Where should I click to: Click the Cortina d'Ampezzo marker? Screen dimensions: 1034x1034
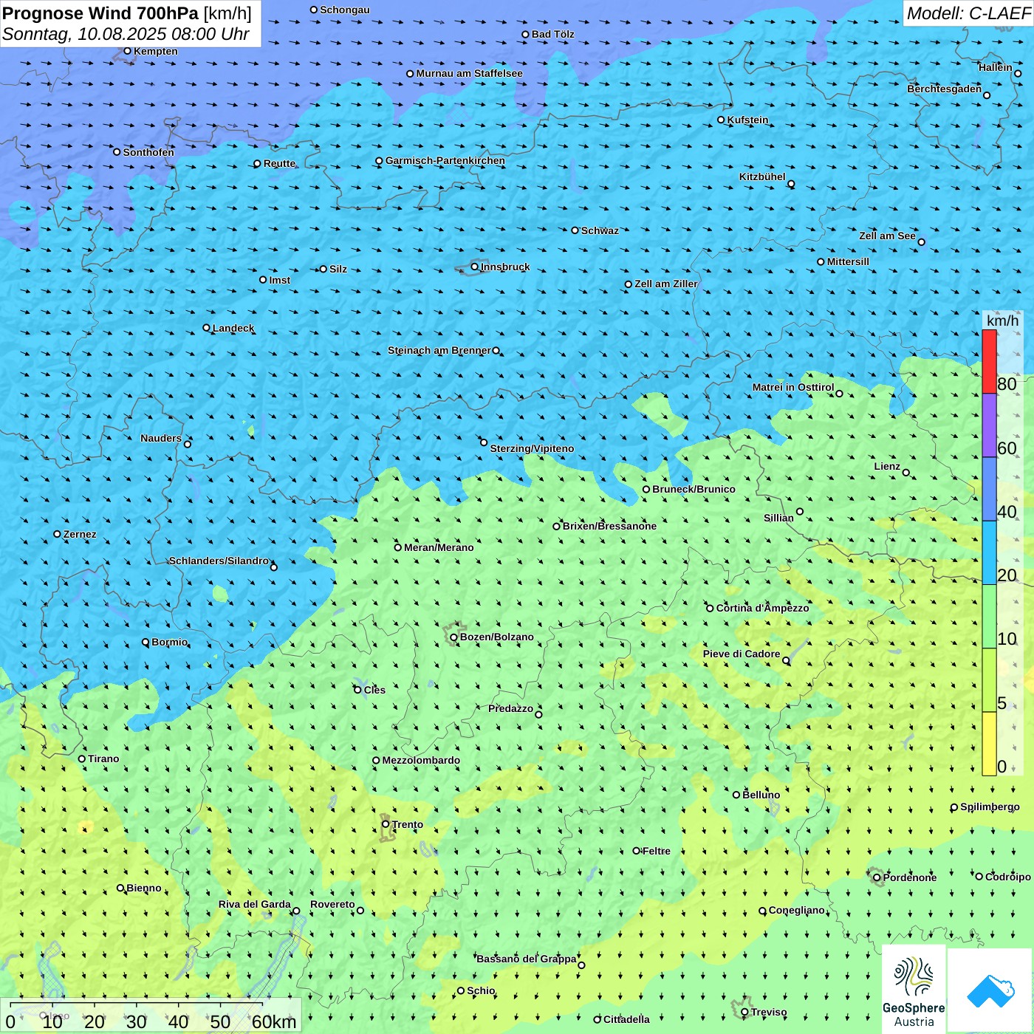711,609
